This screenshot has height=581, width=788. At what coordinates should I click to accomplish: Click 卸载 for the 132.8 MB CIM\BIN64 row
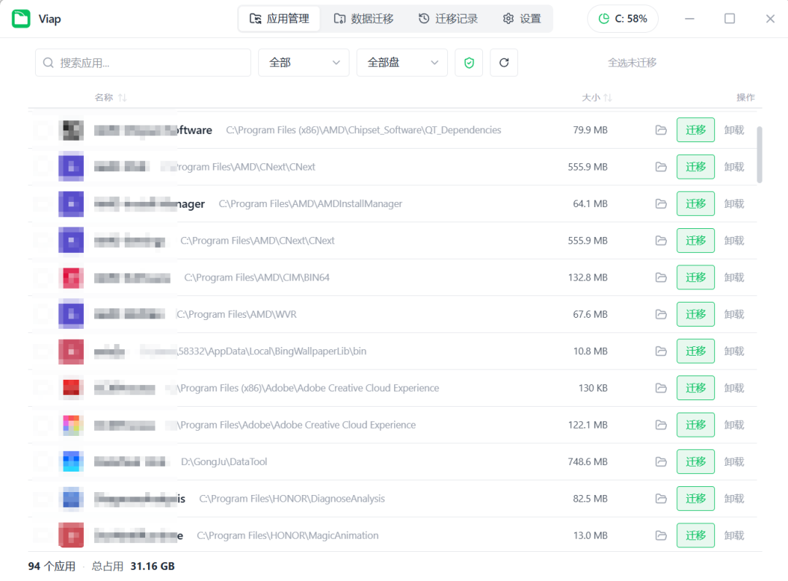click(x=734, y=278)
